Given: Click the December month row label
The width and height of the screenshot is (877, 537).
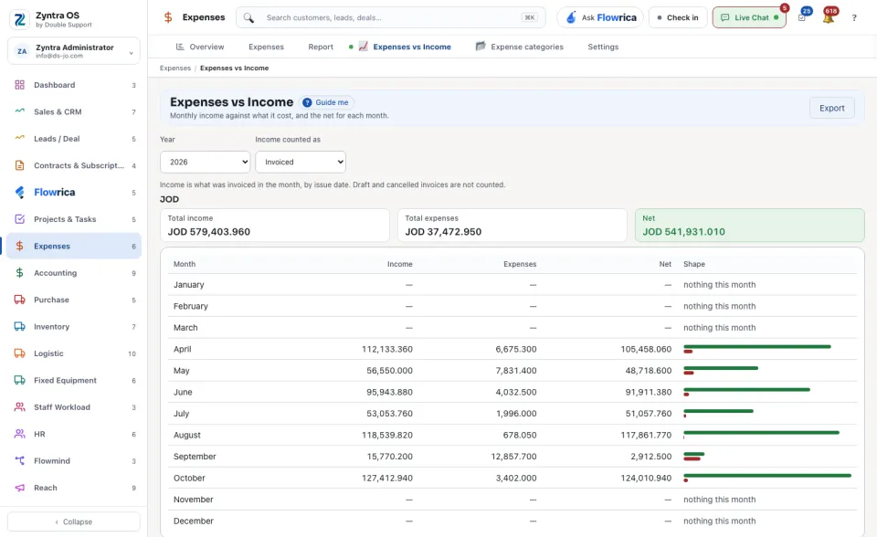Looking at the screenshot, I should pyautogui.click(x=193, y=521).
